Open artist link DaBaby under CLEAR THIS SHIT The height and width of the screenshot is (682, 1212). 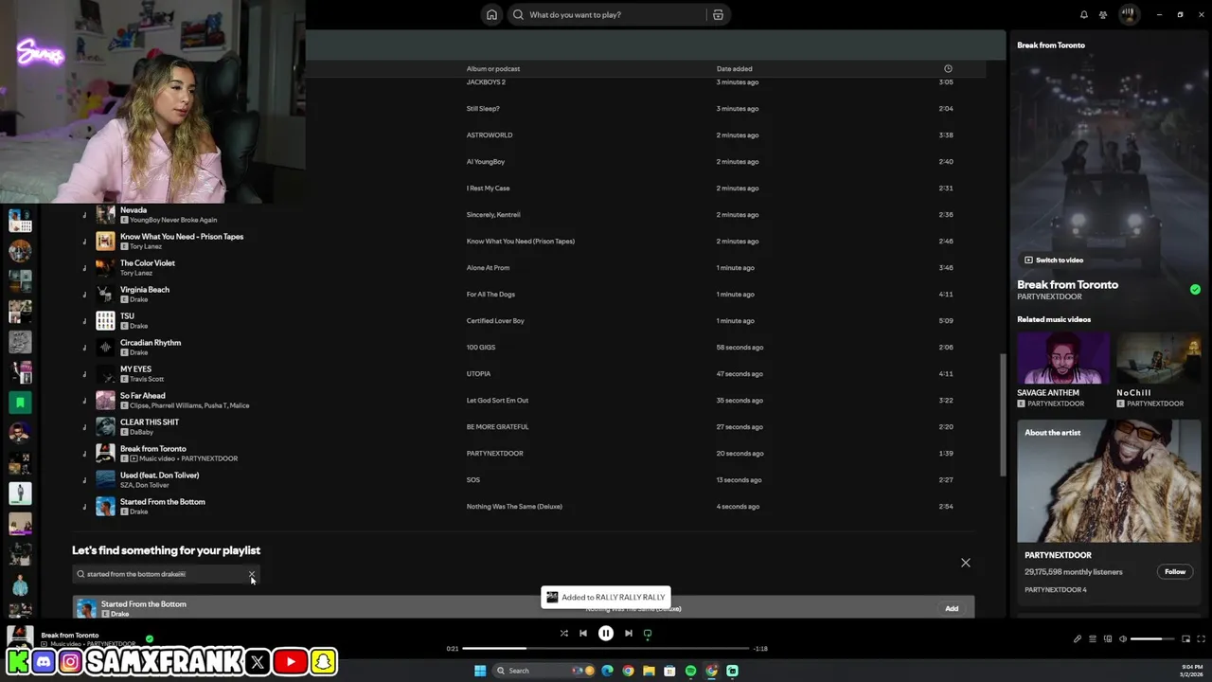pos(141,432)
